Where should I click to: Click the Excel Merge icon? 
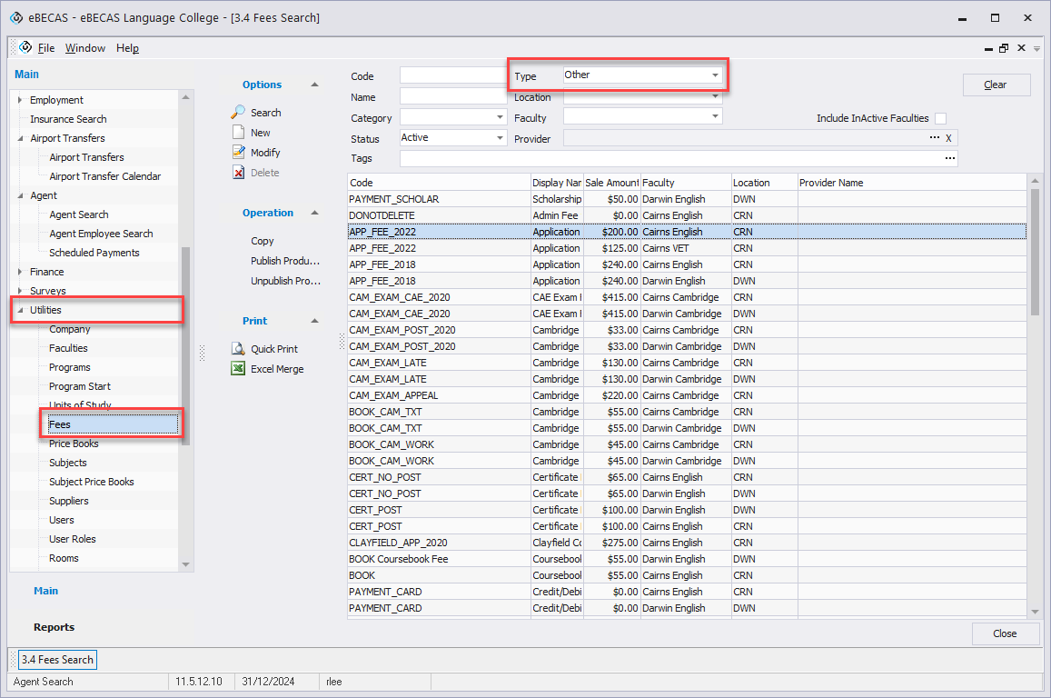coord(238,369)
